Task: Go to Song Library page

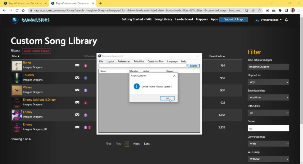Action: click(163, 19)
